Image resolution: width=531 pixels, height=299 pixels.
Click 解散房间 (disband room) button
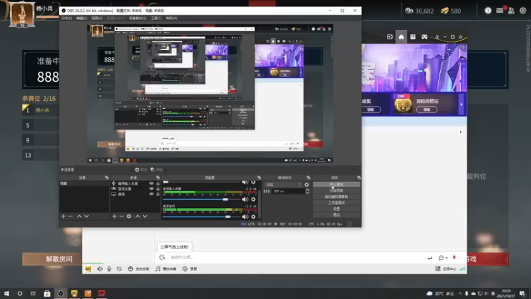pos(52,259)
